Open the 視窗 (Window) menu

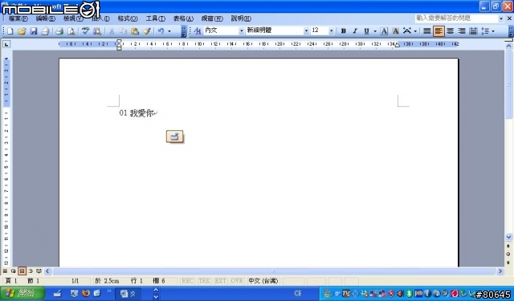(x=212, y=18)
